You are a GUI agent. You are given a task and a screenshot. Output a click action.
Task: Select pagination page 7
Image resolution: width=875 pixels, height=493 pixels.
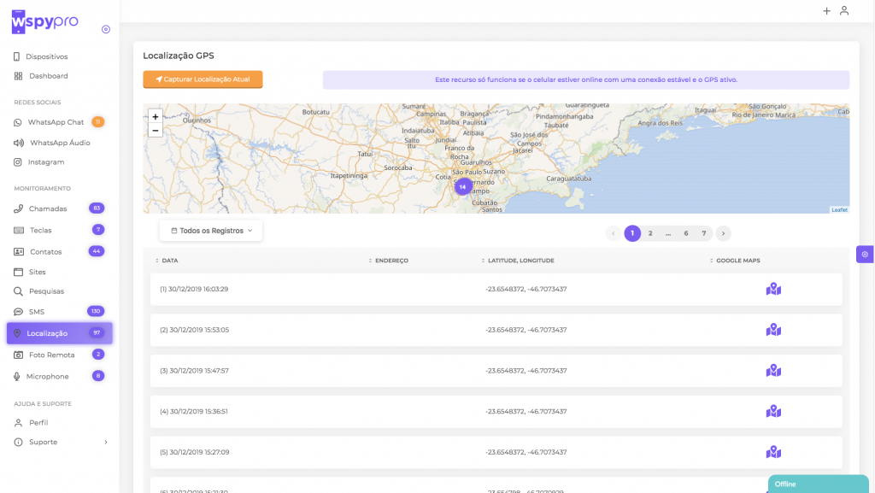tap(704, 233)
